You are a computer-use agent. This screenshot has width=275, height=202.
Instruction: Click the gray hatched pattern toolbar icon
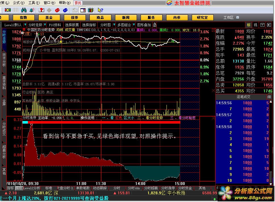point(16,10)
